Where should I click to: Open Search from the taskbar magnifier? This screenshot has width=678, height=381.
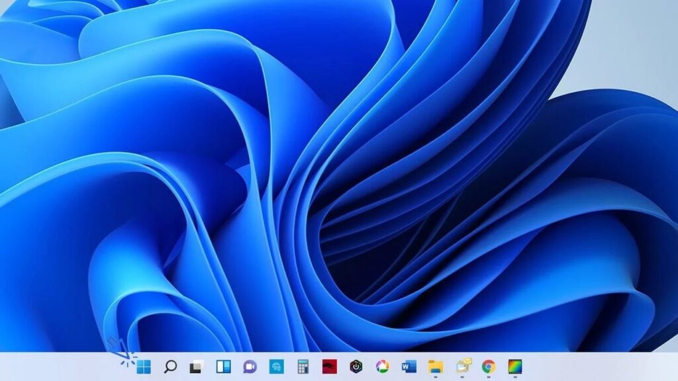170,366
